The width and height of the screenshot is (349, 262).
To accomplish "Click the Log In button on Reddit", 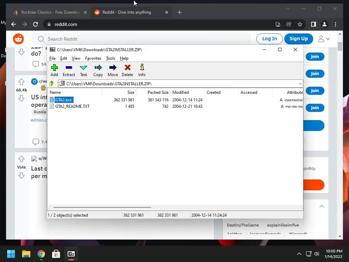I will (x=270, y=39).
